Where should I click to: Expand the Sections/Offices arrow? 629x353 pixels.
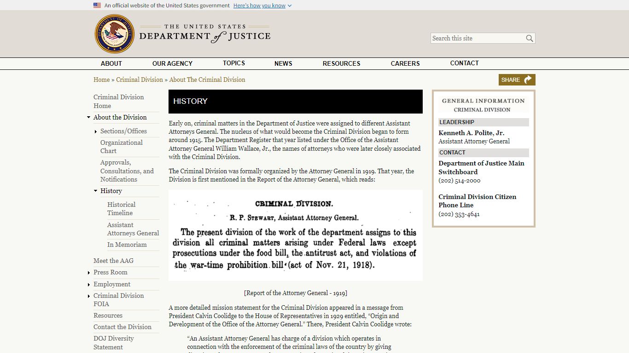pos(95,132)
